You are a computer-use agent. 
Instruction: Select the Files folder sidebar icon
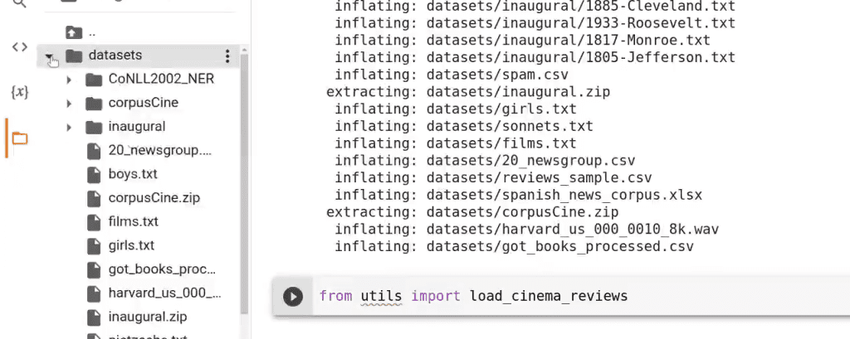[x=20, y=138]
